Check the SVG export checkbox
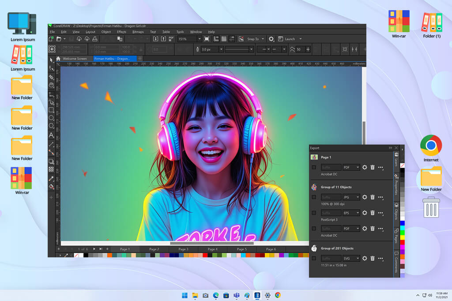This screenshot has width=452, height=301. point(314,258)
